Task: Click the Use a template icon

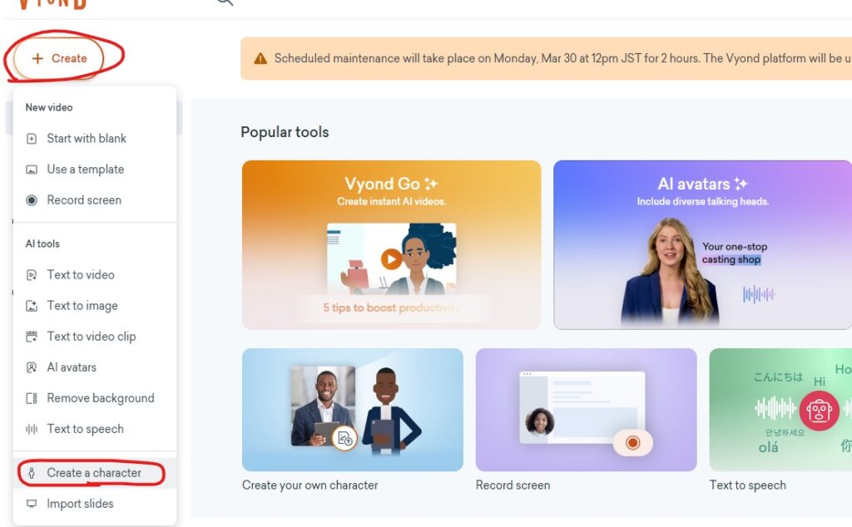Action: point(32,170)
